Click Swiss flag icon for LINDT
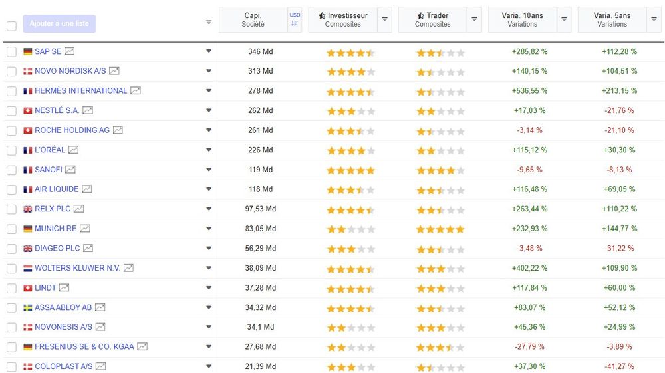 (x=27, y=289)
